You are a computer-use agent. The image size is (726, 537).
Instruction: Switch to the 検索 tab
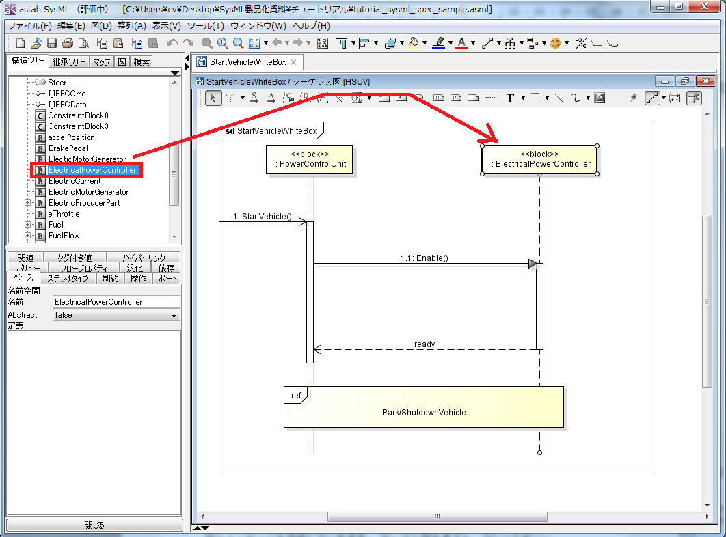(x=142, y=61)
